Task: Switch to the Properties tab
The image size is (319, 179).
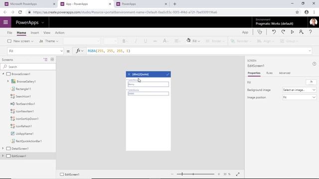Action: pyautogui.click(x=254, y=73)
